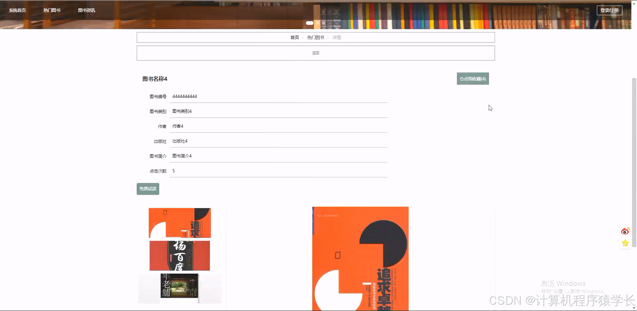This screenshot has height=311, width=637.
Task: Click the click count value 5
Action: pos(174,171)
